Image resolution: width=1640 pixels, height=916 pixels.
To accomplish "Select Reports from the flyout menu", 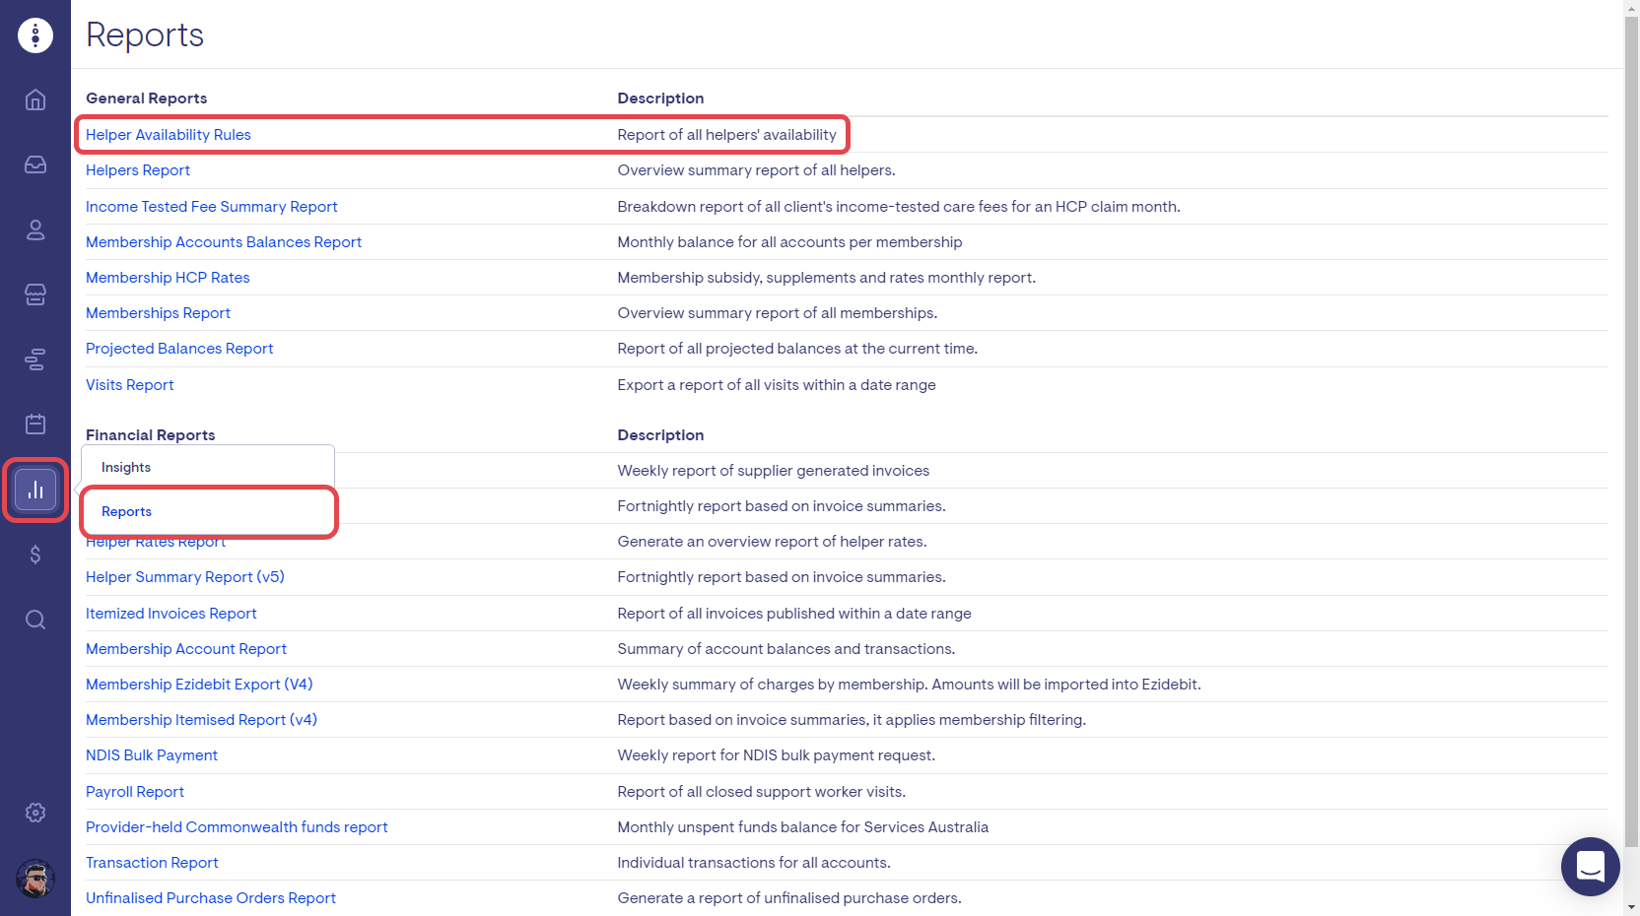I will [127, 512].
